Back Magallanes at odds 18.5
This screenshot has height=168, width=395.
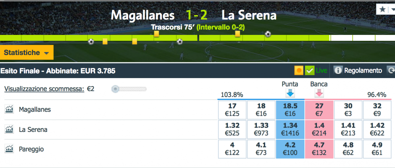click(290, 110)
